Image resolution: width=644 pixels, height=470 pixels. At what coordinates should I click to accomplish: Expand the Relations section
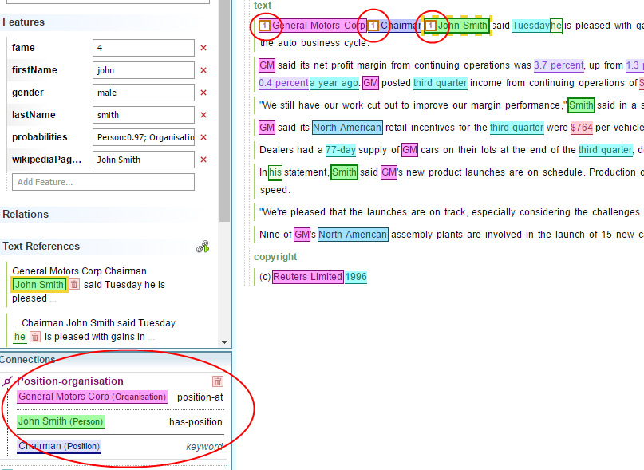click(x=26, y=214)
